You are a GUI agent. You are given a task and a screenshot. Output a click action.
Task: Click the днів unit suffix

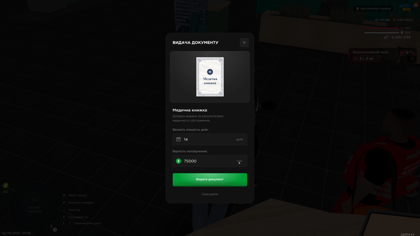pyautogui.click(x=240, y=139)
